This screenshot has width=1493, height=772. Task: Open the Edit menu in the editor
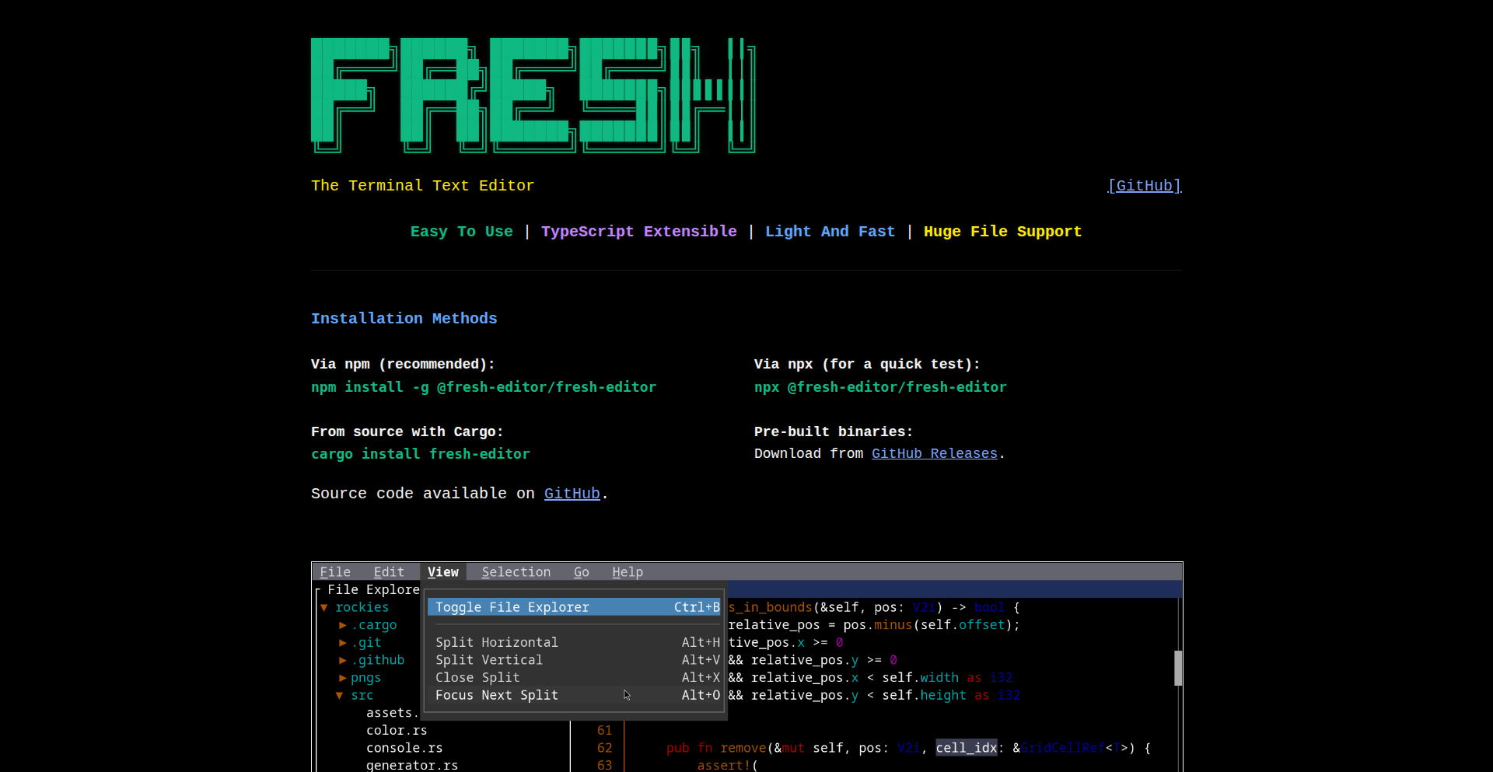(389, 572)
